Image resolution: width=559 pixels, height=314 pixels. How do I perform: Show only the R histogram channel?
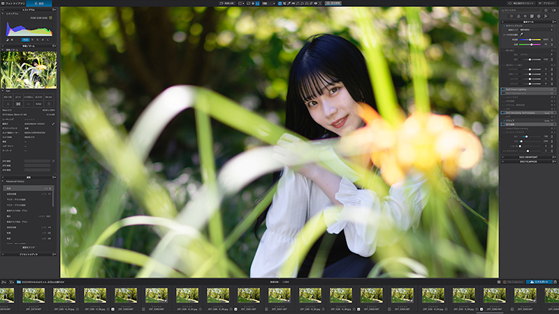pos(32,40)
